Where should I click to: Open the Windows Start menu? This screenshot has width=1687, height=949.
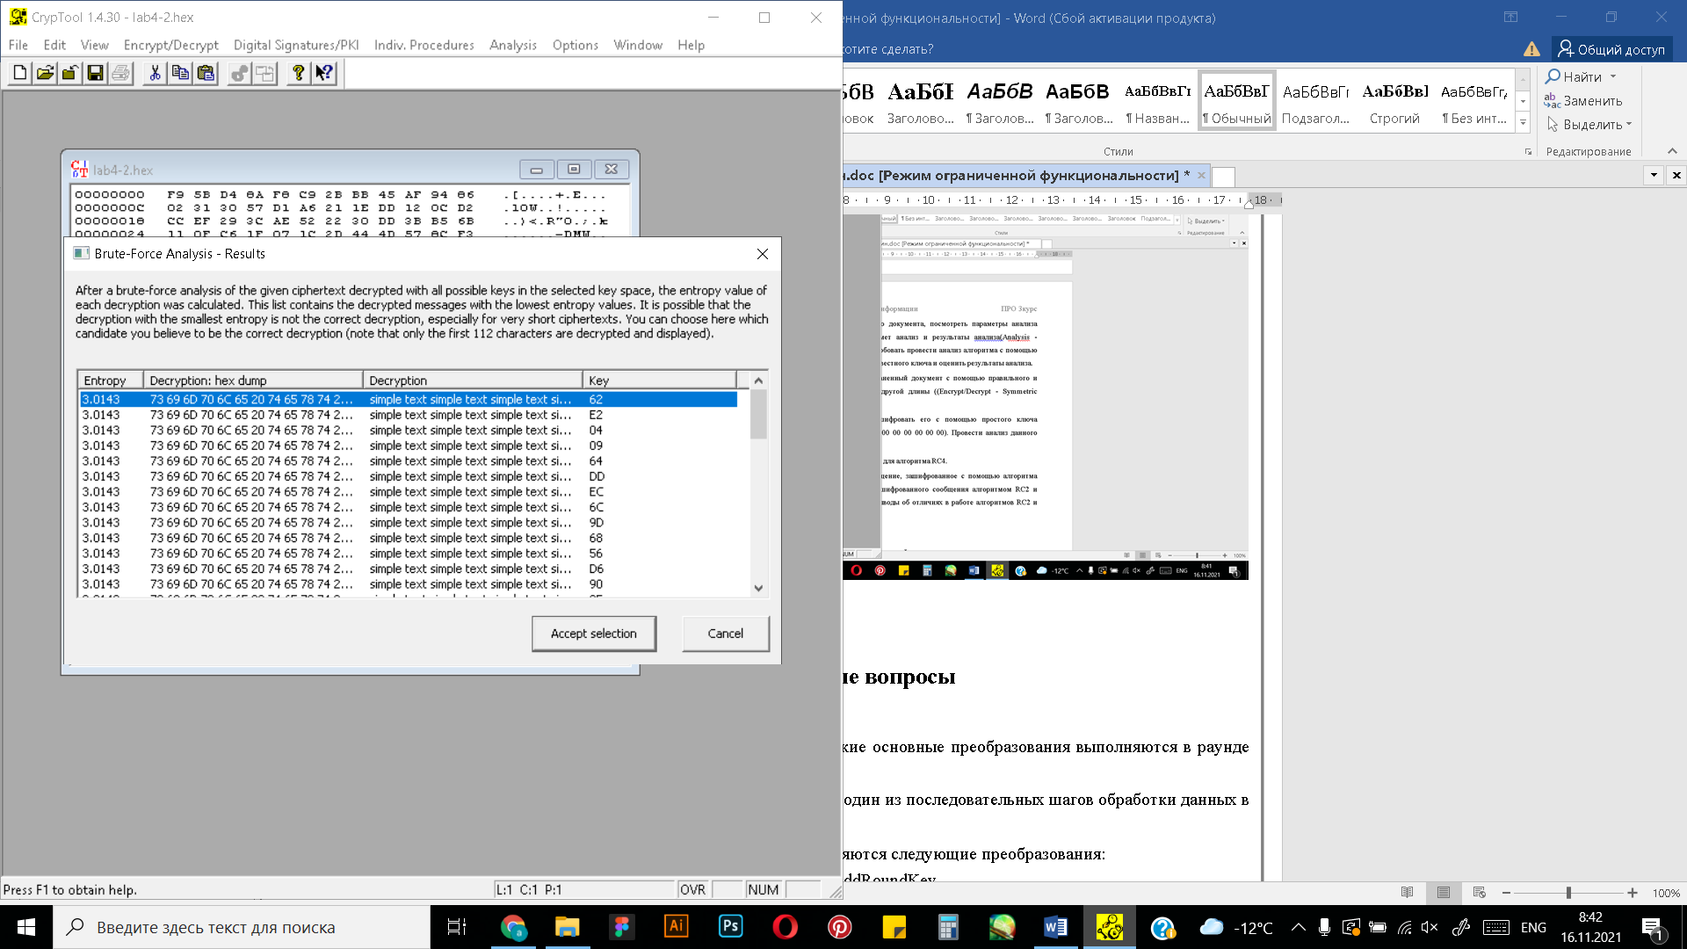pyautogui.click(x=26, y=927)
